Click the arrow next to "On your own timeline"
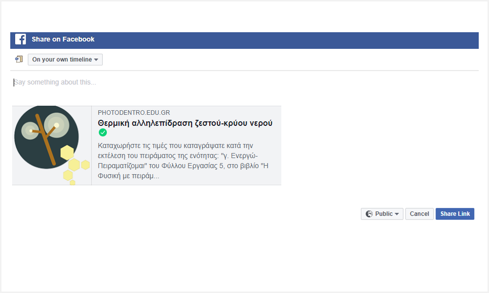 [x=96, y=60]
